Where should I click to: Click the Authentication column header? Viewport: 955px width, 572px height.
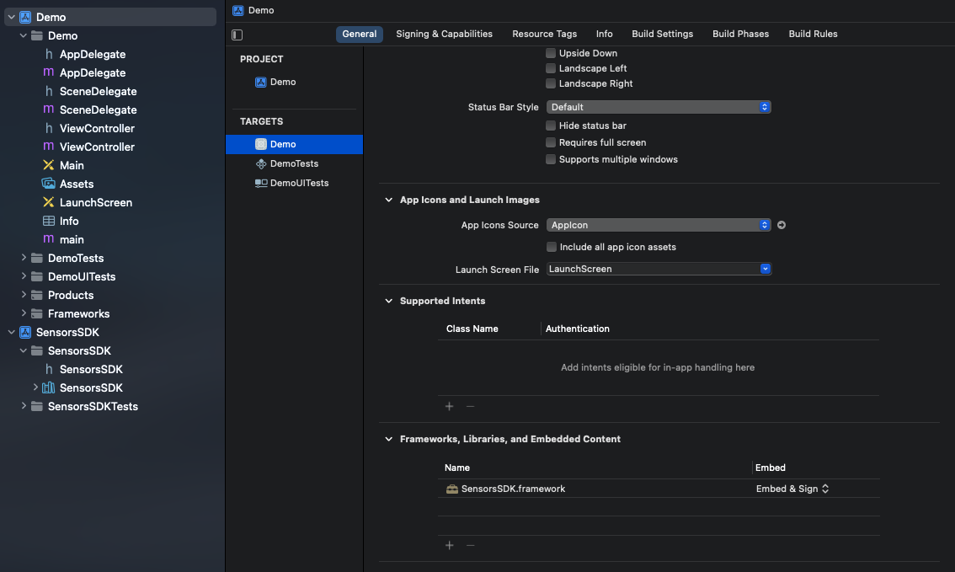[x=578, y=329]
